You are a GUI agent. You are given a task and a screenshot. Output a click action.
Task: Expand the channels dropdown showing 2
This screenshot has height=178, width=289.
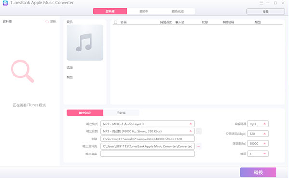pyautogui.click(x=258, y=153)
